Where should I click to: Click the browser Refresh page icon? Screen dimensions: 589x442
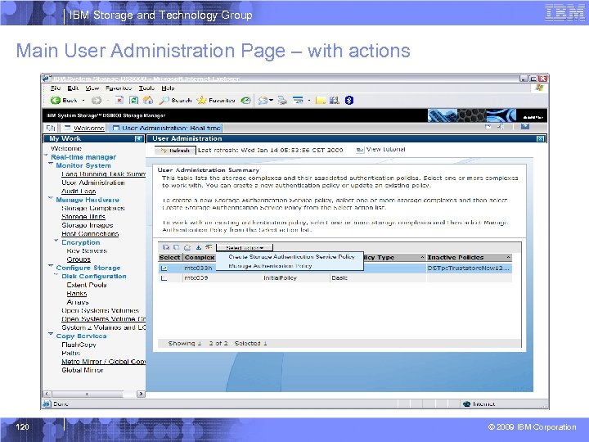(133, 100)
